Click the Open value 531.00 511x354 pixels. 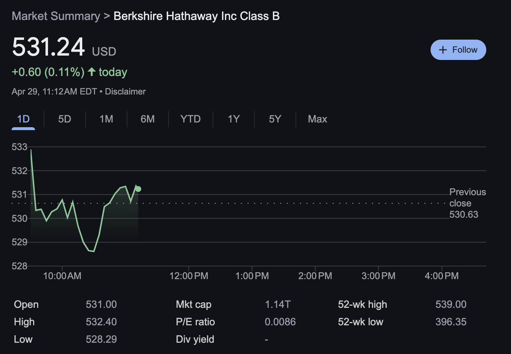click(101, 305)
